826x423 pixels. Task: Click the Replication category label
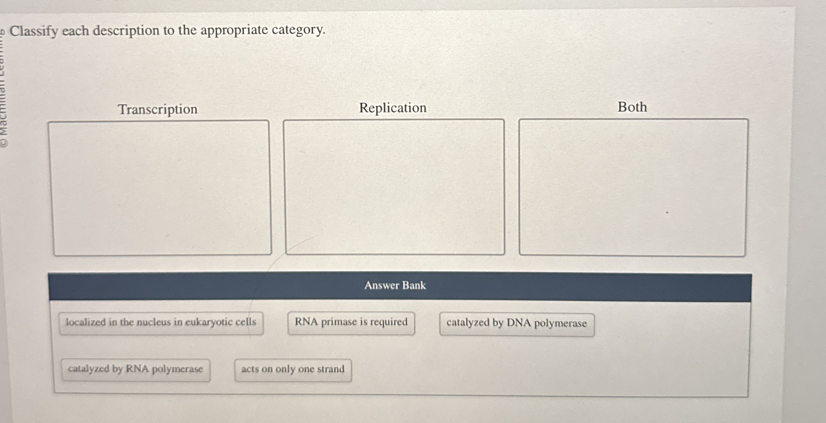(393, 107)
